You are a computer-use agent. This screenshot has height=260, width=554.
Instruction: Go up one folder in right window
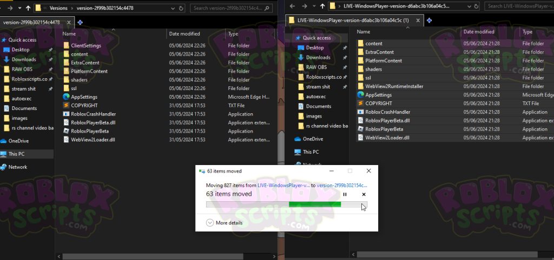point(322,6)
